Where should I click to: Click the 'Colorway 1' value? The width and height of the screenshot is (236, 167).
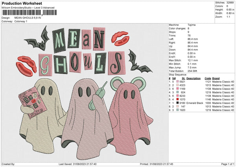21,21
